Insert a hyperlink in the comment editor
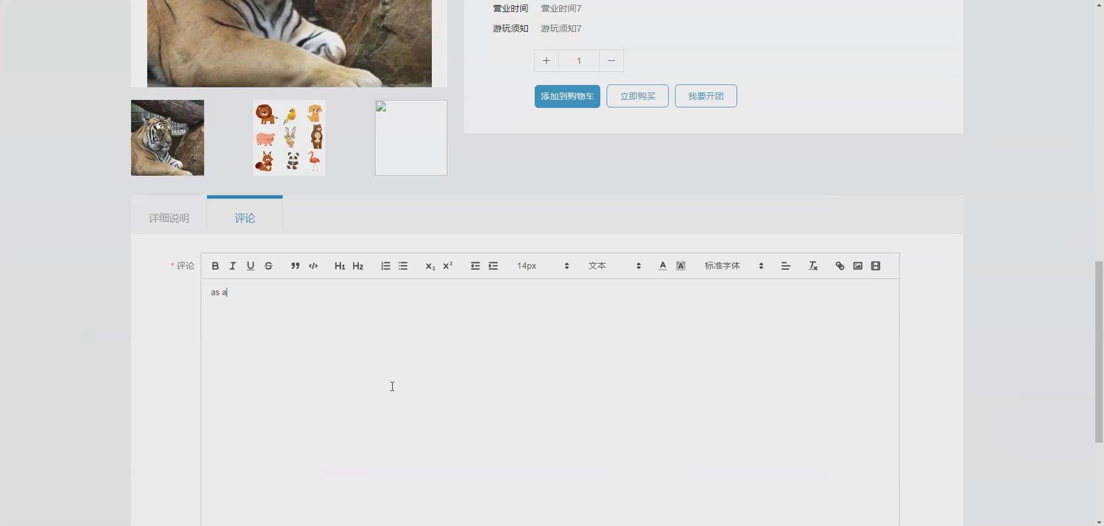1104x526 pixels. (840, 265)
